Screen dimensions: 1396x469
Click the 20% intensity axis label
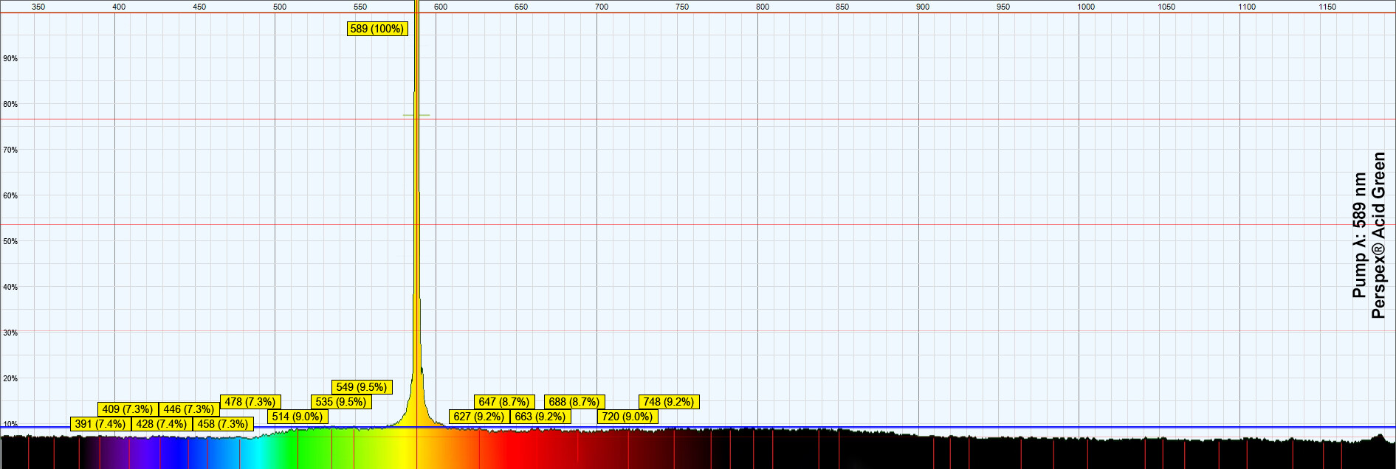pos(10,378)
